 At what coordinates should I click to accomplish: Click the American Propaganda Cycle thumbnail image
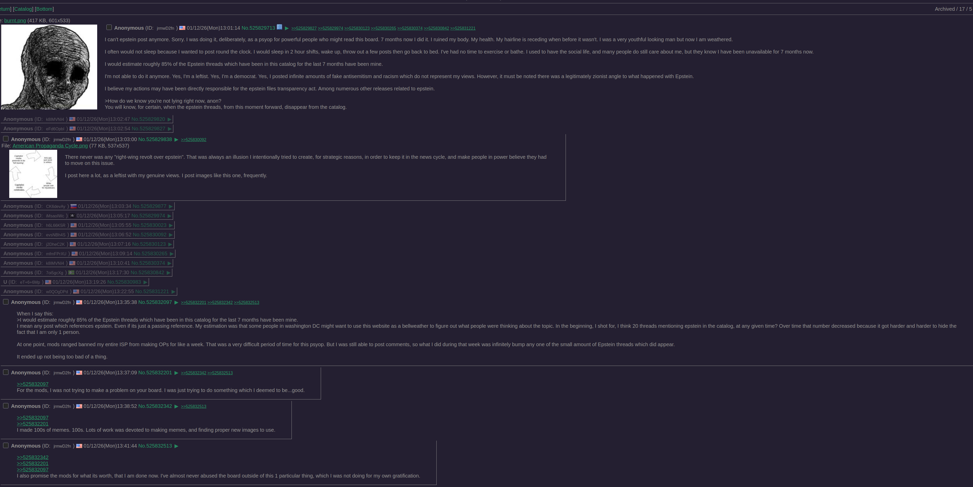pyautogui.click(x=33, y=174)
